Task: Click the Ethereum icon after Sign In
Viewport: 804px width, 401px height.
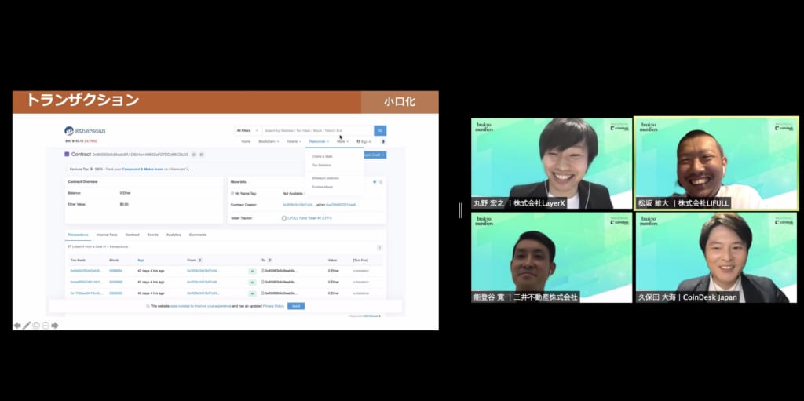Action: [x=382, y=141]
